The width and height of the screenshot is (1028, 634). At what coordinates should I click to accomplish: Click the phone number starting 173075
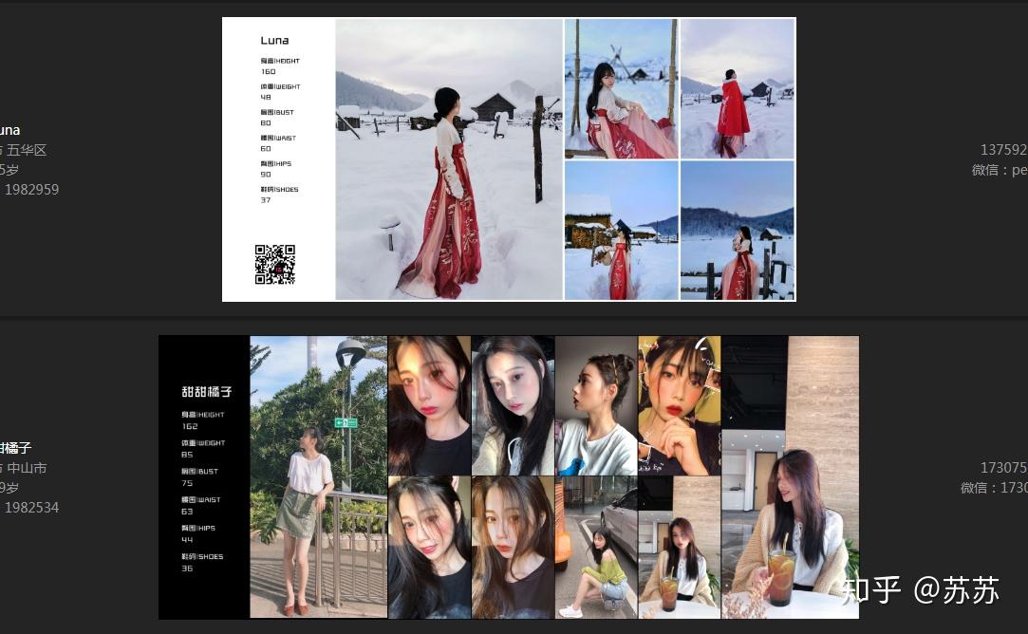1003,468
